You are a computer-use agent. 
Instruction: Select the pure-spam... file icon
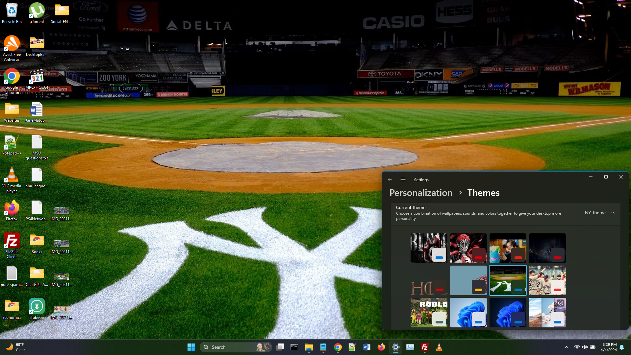point(12,276)
